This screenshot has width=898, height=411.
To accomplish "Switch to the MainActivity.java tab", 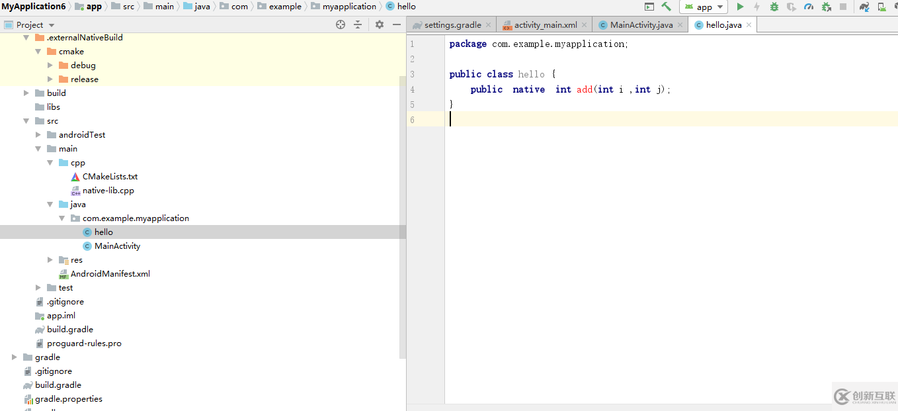I will (x=640, y=24).
